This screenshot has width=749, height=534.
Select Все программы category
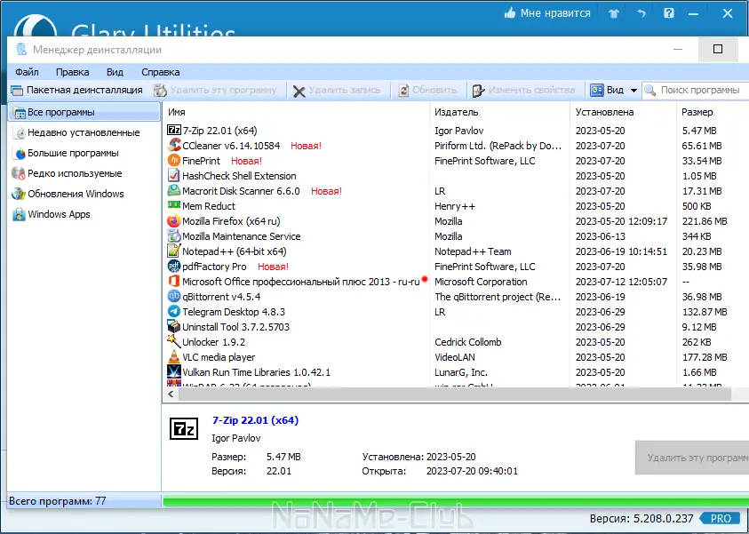click(x=84, y=112)
